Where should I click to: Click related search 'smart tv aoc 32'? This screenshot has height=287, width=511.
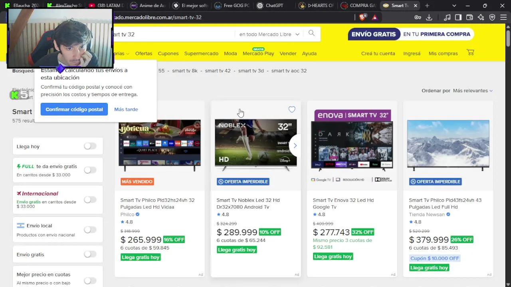(x=289, y=71)
